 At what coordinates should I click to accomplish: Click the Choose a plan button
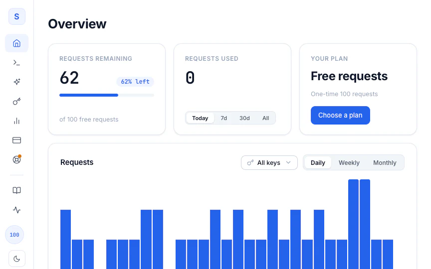pos(340,115)
